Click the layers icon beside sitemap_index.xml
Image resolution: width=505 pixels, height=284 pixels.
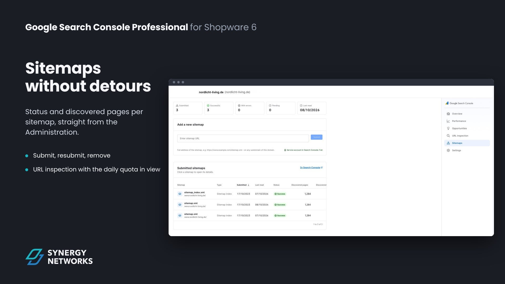(180, 194)
